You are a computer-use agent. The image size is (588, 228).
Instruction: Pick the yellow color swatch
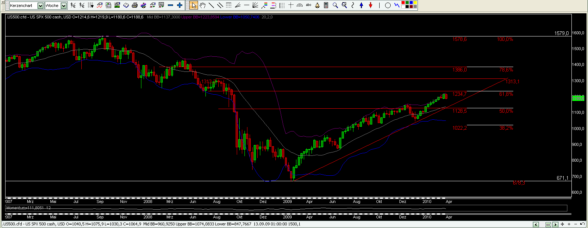click(415, 3)
